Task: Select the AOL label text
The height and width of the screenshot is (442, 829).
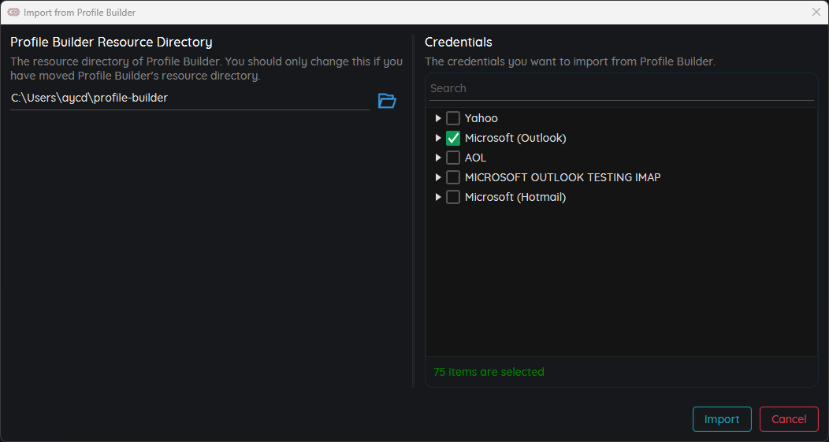Action: pyautogui.click(x=475, y=158)
